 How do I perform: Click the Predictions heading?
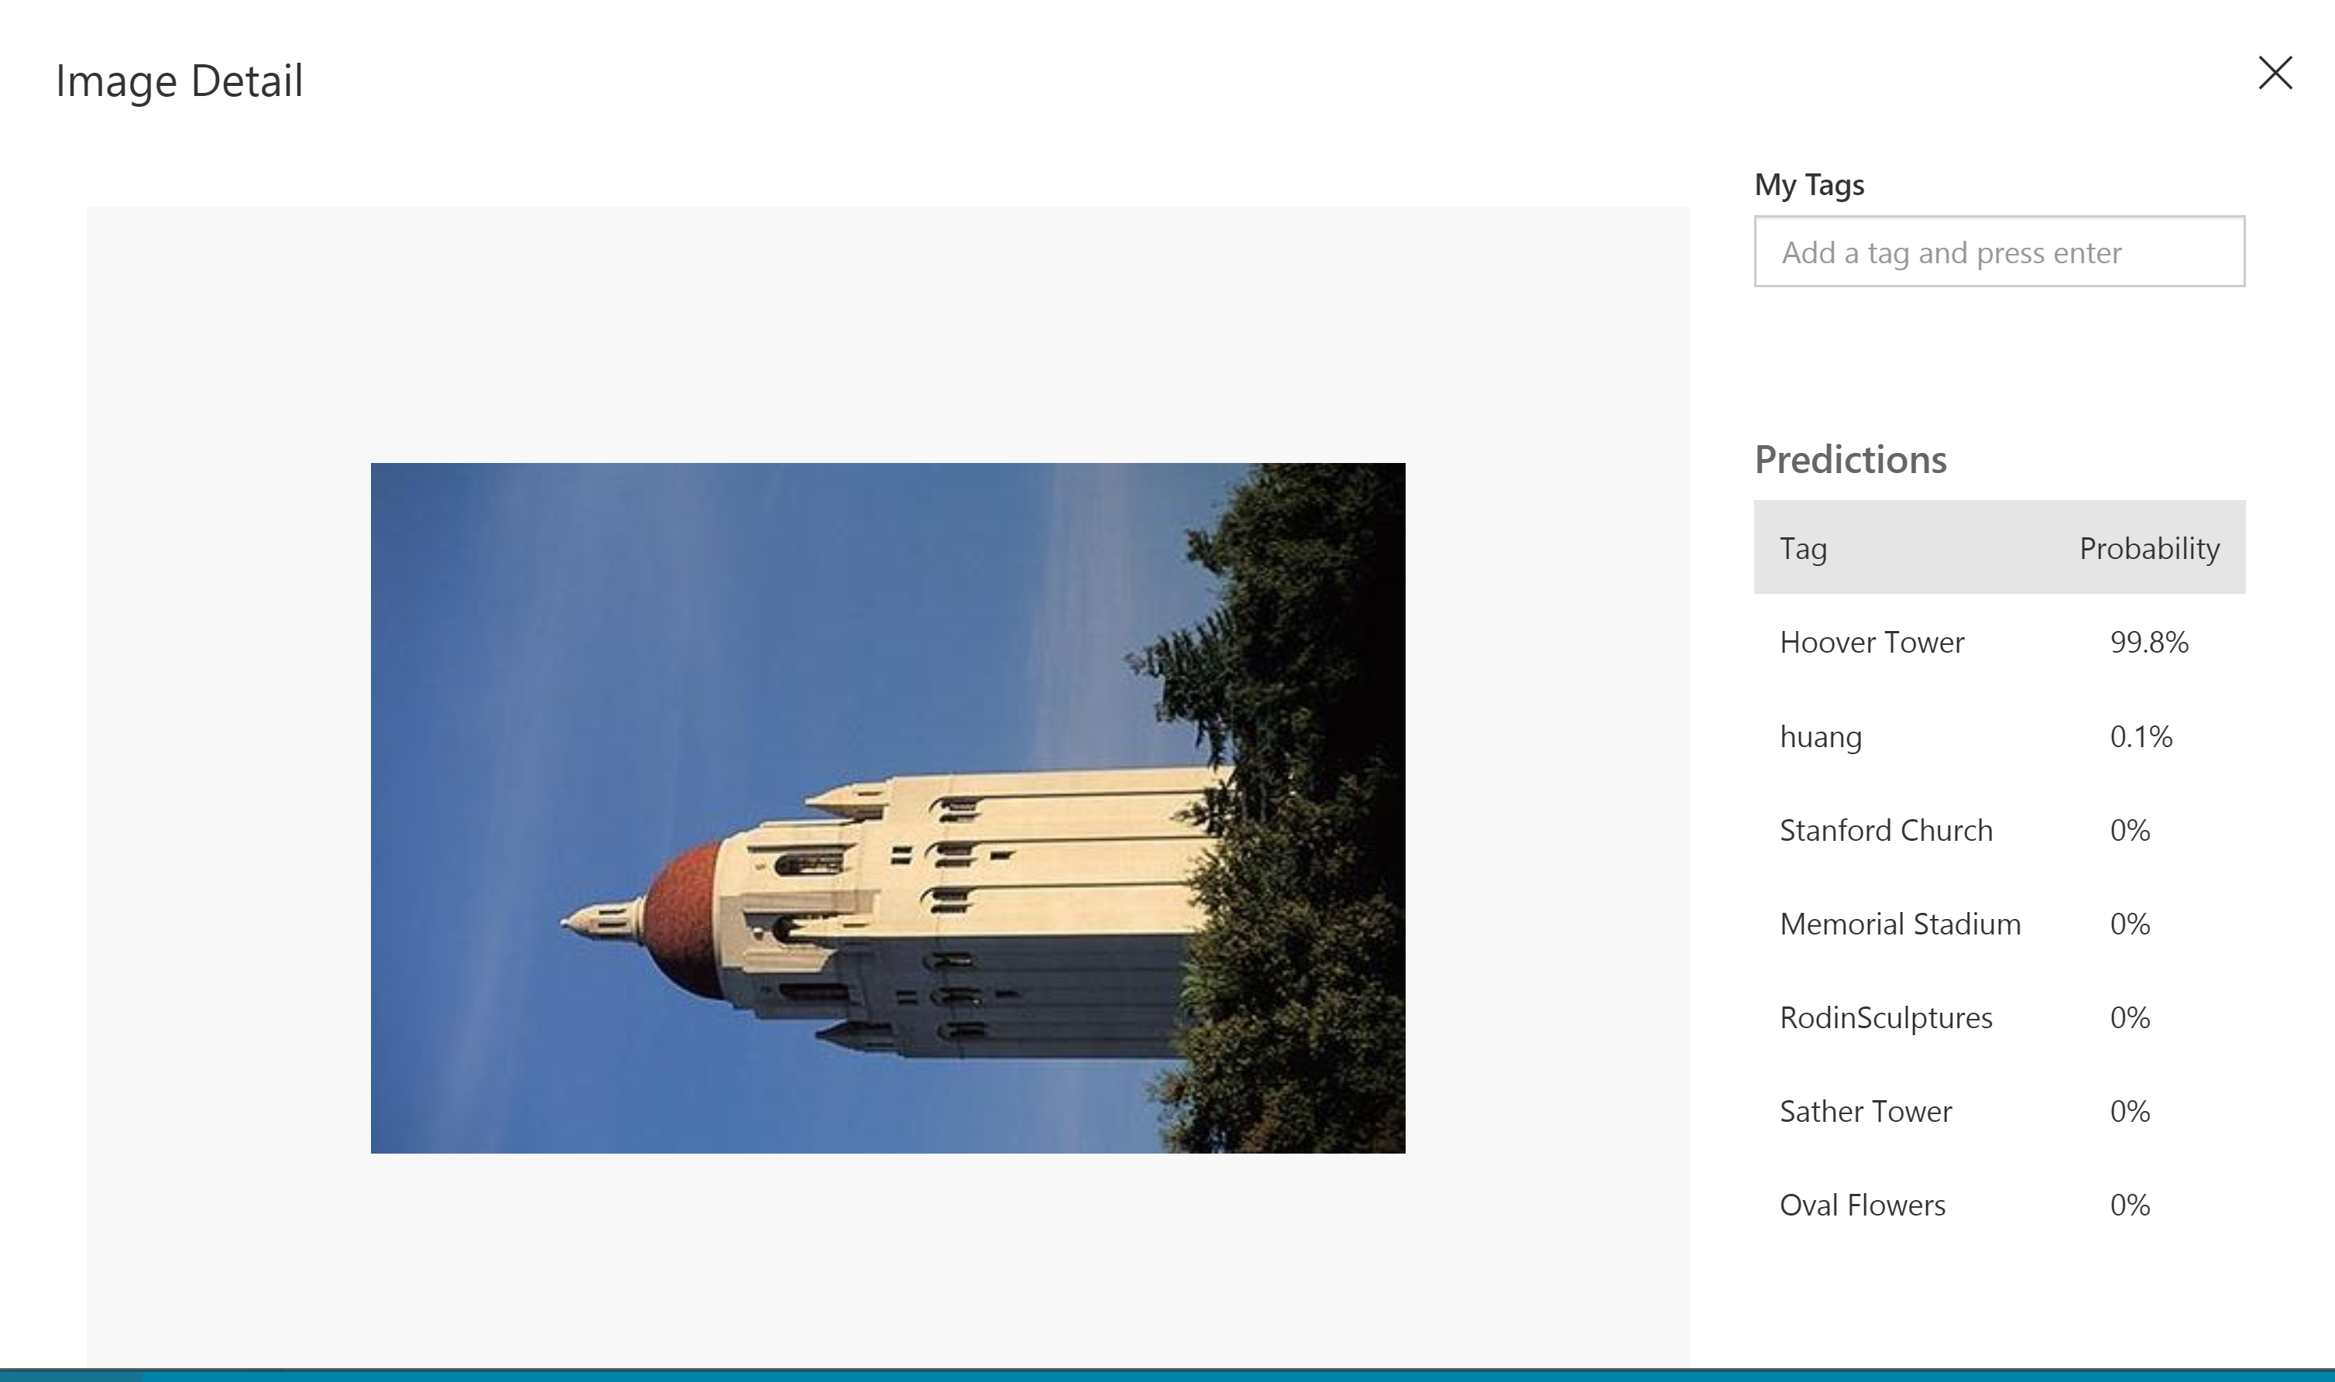[x=1849, y=459]
